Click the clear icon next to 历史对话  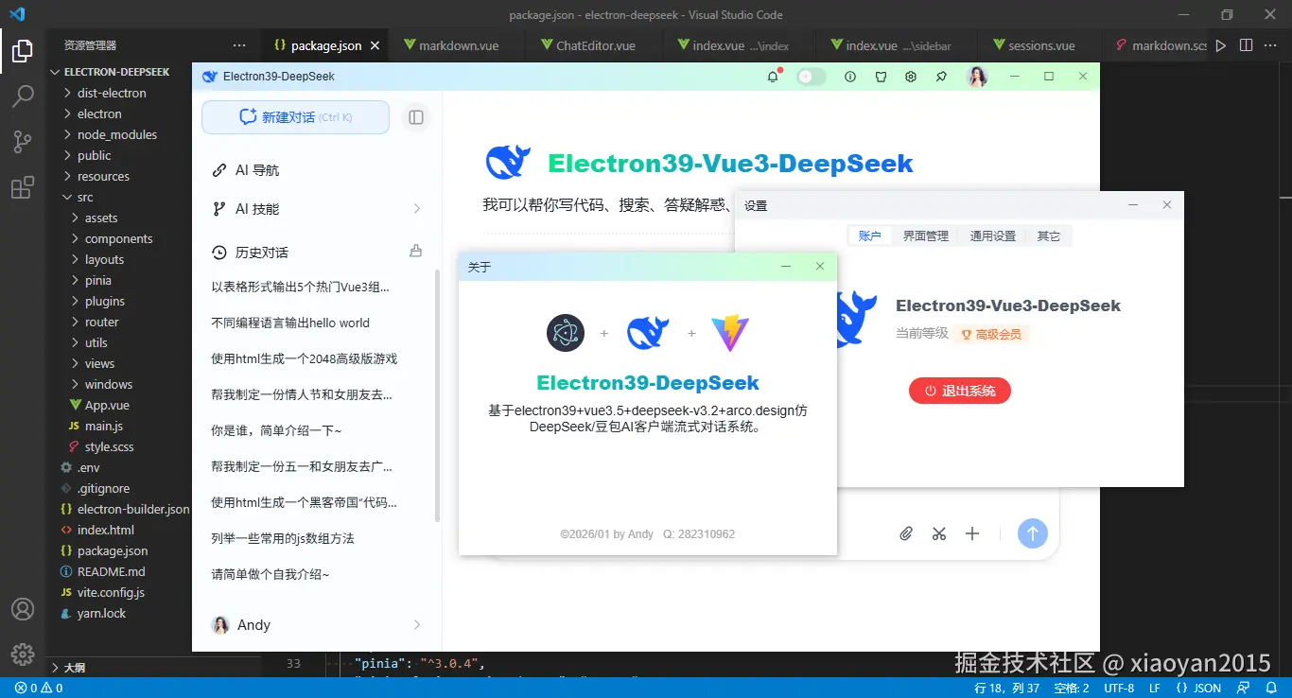click(415, 252)
